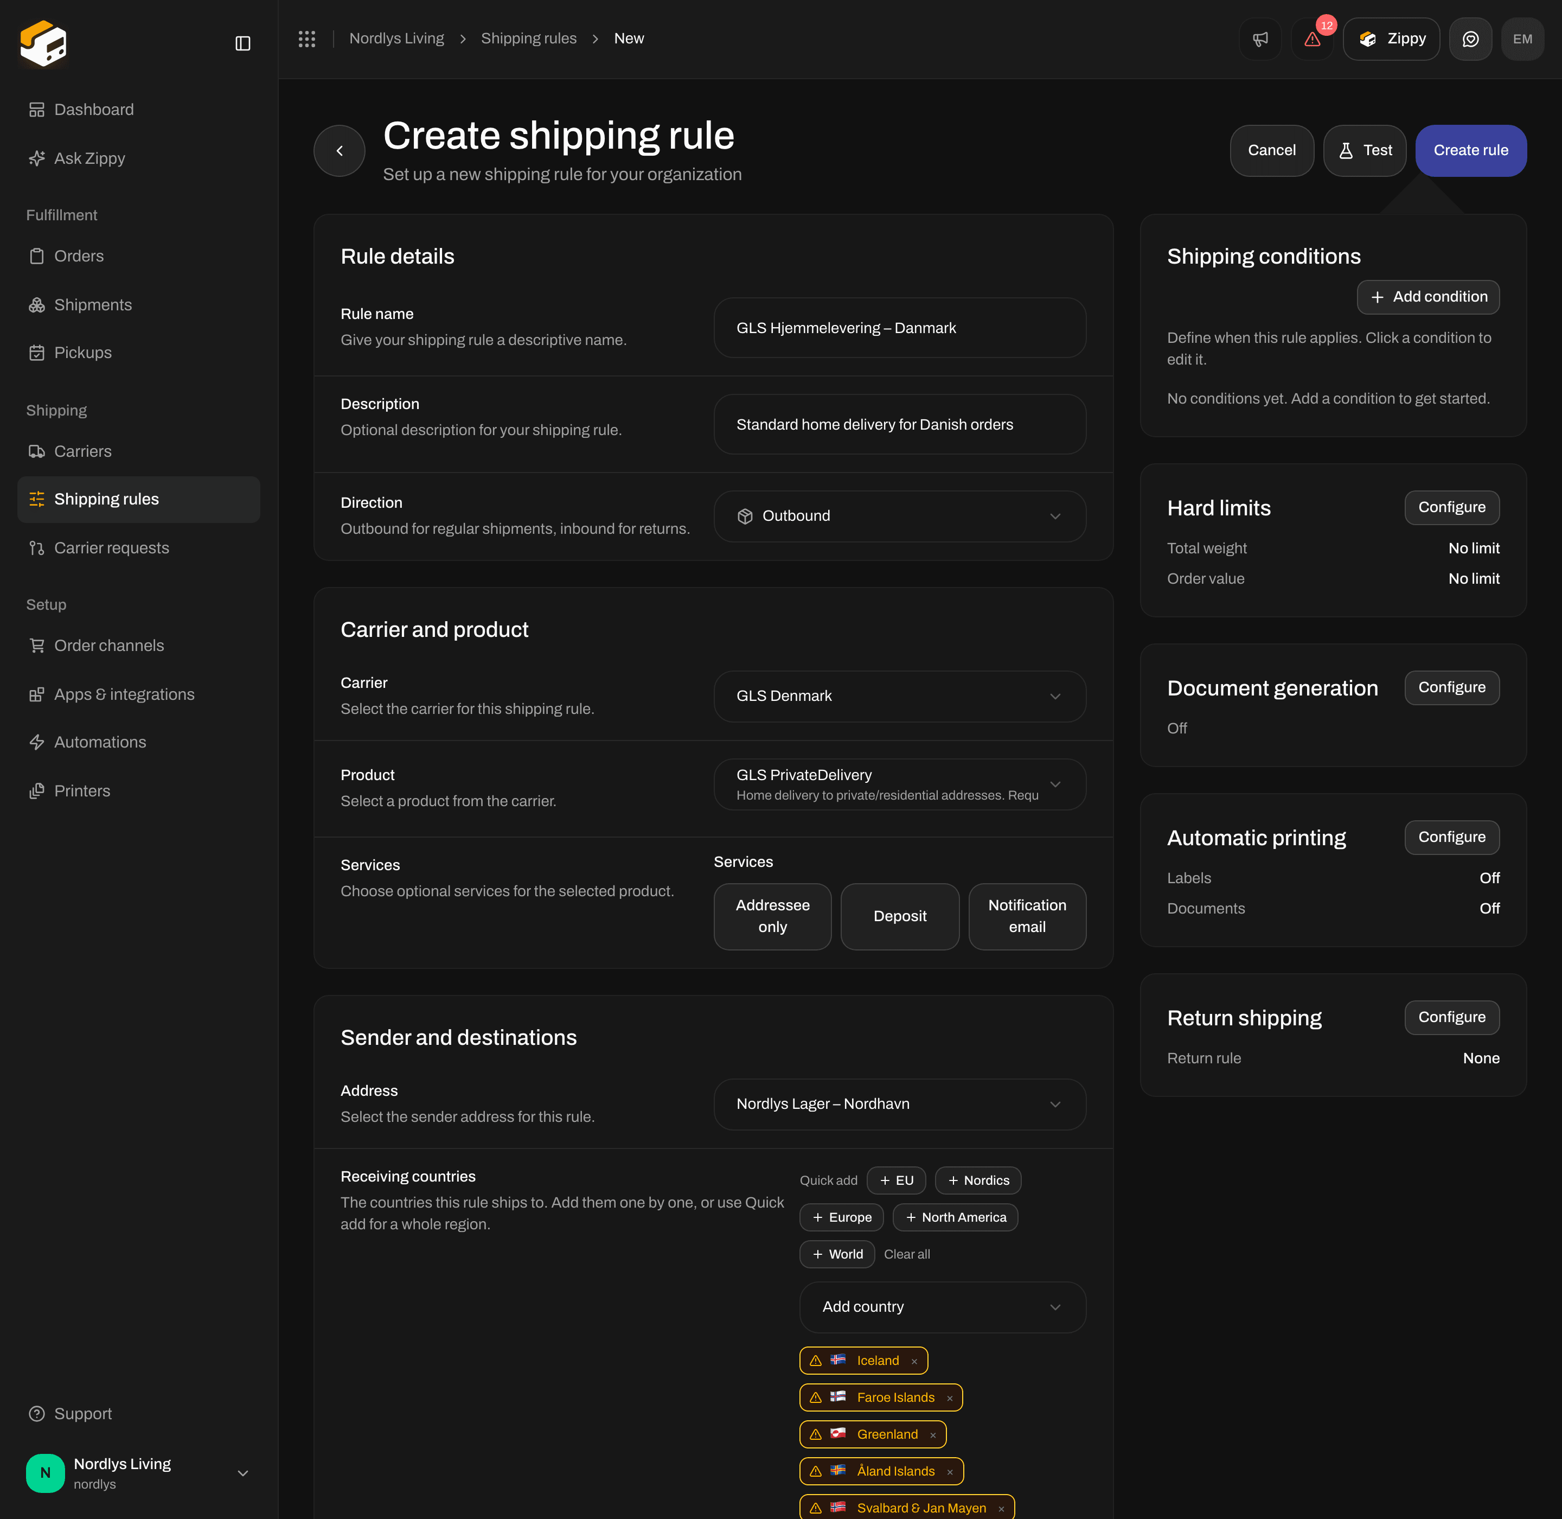Open the Zippy assistant button
1562x1519 pixels.
[1391, 39]
